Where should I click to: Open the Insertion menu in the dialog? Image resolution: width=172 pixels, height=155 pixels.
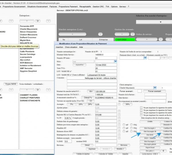click(59, 47)
